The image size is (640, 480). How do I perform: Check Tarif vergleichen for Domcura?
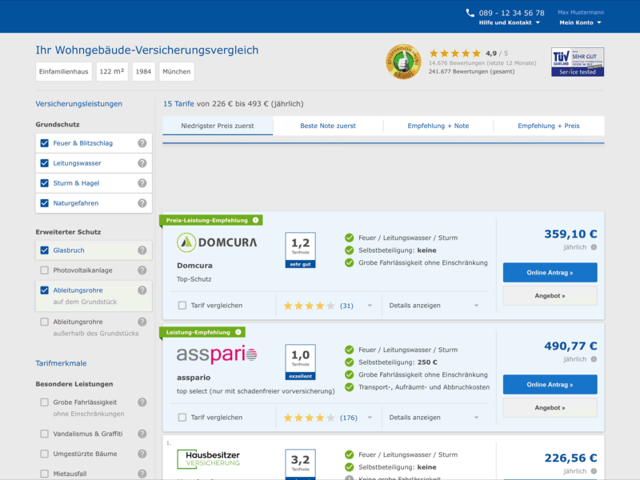click(x=182, y=305)
